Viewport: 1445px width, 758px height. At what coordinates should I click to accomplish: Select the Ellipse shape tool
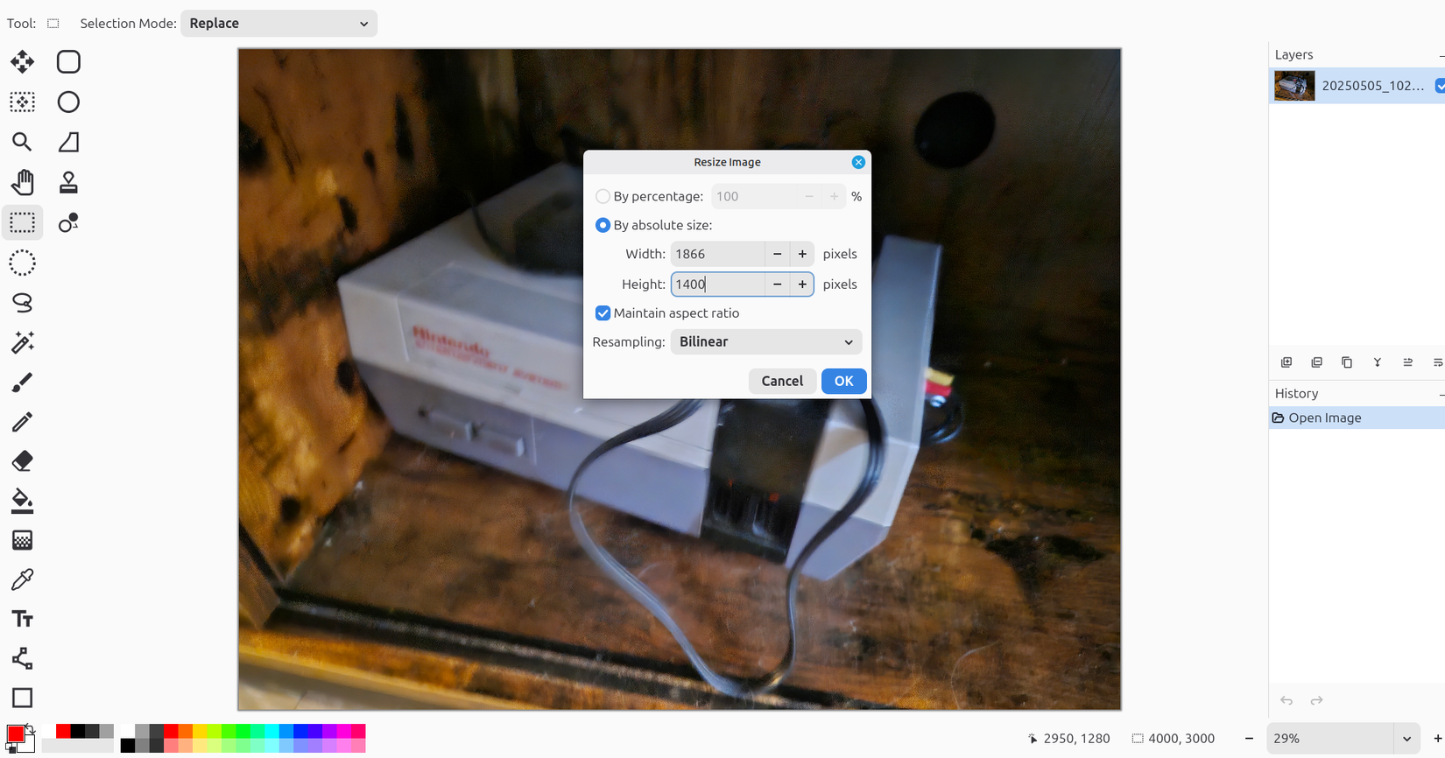[68, 102]
